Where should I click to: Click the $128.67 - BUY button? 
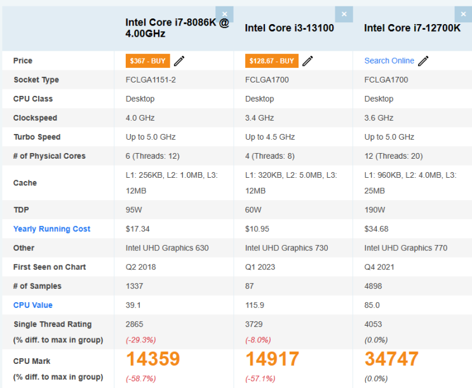pos(271,61)
